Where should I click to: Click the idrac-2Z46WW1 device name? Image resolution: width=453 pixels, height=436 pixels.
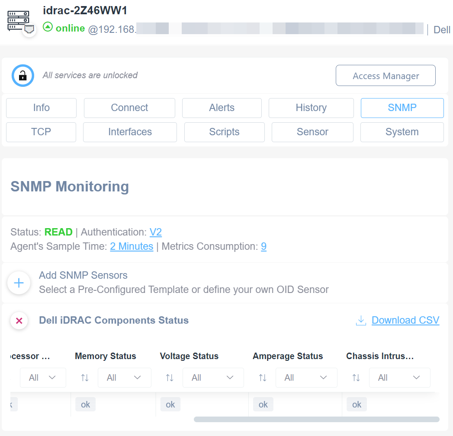[85, 11]
